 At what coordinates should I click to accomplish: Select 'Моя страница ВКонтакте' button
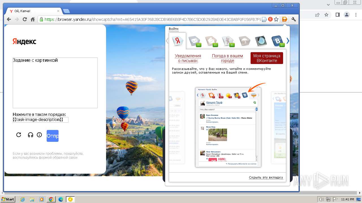click(x=267, y=58)
